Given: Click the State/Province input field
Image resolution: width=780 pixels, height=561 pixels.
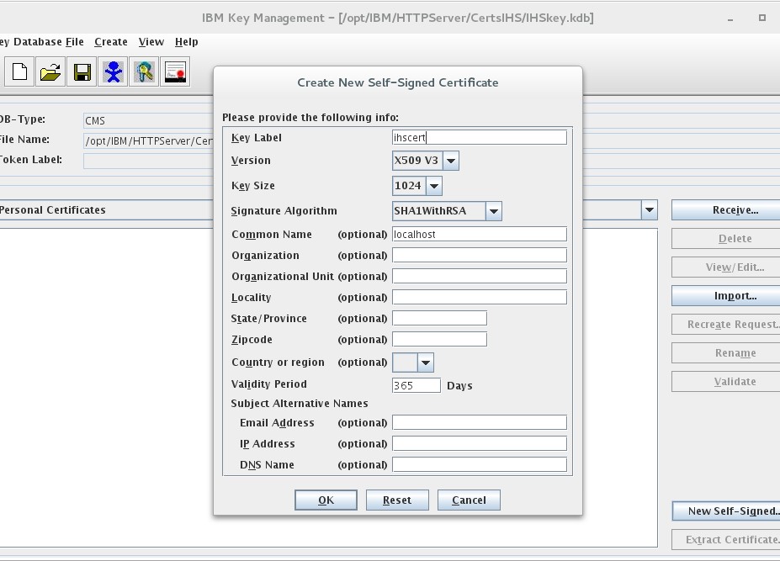Looking at the screenshot, I should coord(440,318).
